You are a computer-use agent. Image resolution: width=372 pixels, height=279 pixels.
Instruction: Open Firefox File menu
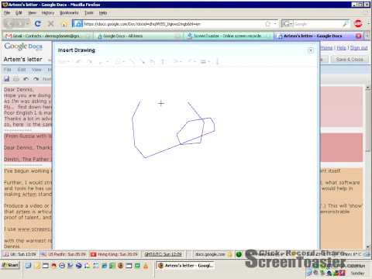pos(7,12)
